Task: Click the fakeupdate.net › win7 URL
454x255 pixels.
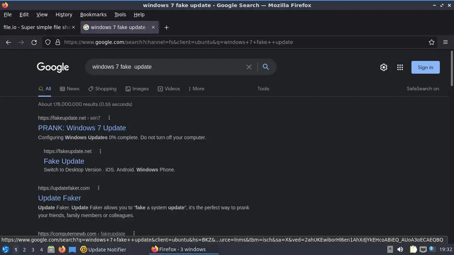Action: [x=69, y=118]
